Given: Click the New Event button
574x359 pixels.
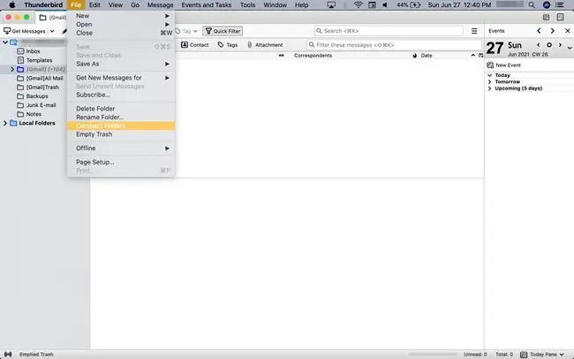Looking at the screenshot, I should tap(503, 65).
